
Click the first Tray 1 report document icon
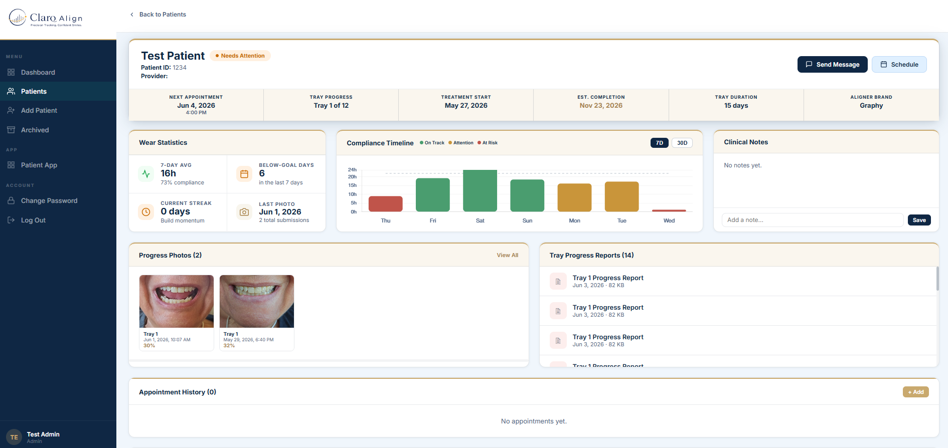click(558, 281)
